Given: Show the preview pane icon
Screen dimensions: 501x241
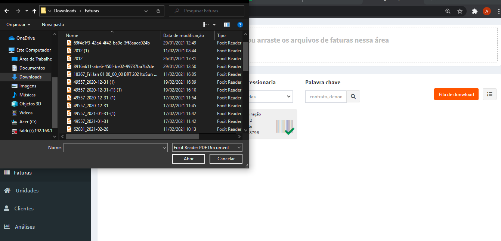Looking at the screenshot, I should point(226,25).
